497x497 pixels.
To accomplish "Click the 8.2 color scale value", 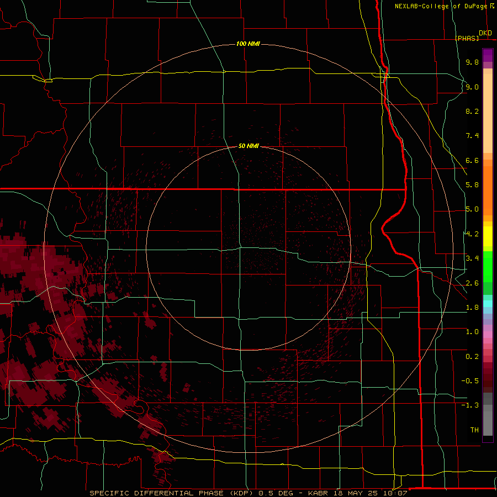I will tap(472, 111).
